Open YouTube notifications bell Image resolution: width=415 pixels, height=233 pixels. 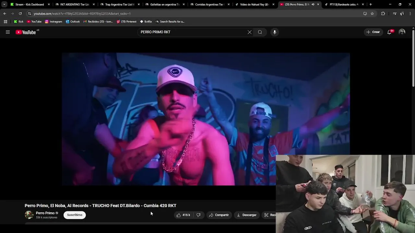pos(389,32)
